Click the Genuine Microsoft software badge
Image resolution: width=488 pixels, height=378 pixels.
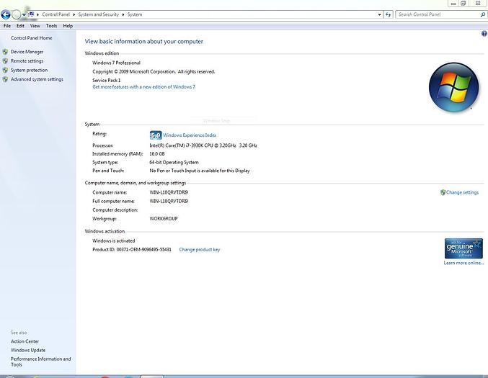463,248
